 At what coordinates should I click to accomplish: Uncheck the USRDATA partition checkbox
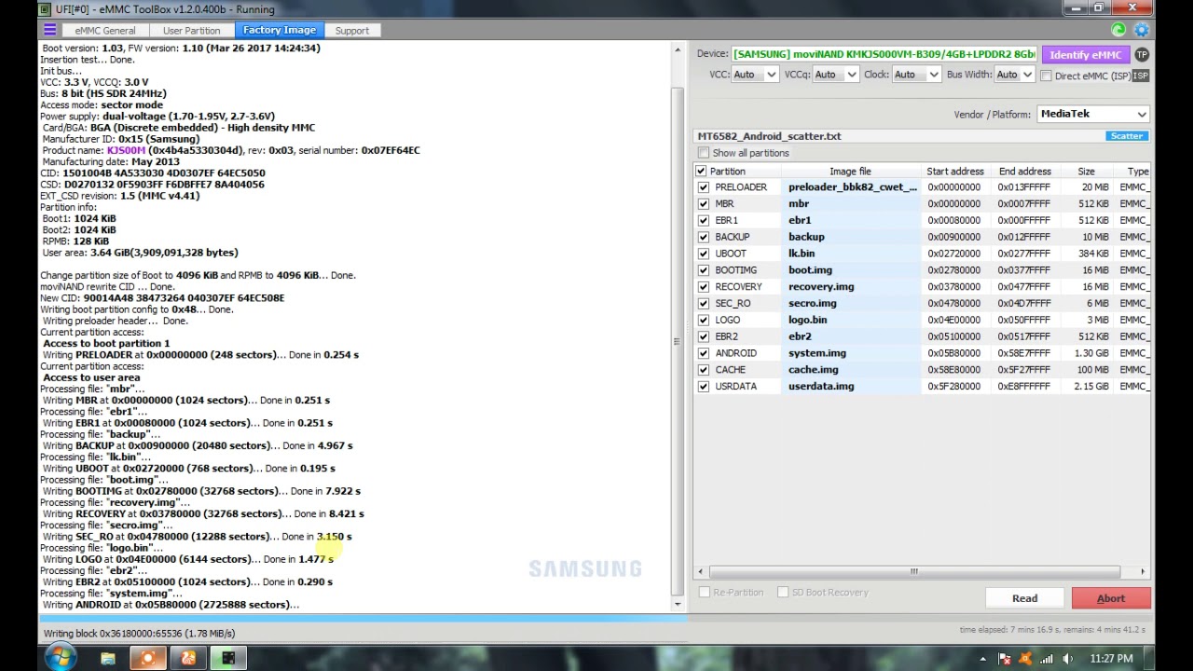(704, 386)
